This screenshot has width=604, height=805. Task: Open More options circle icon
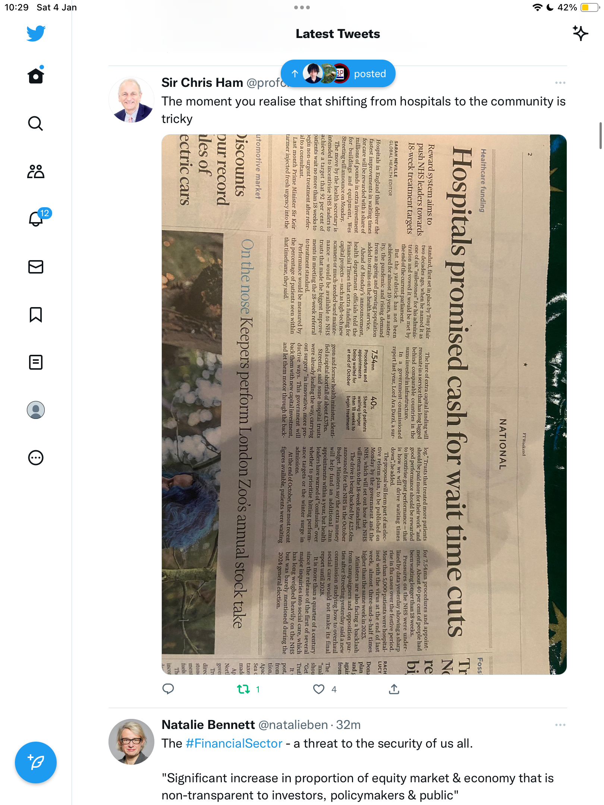point(36,458)
